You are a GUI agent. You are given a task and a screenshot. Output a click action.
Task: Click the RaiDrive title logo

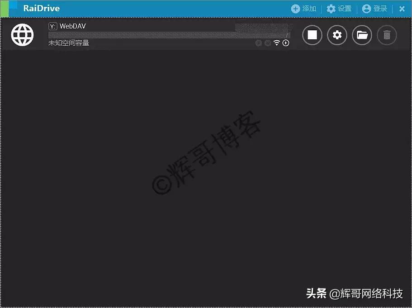coord(42,8)
